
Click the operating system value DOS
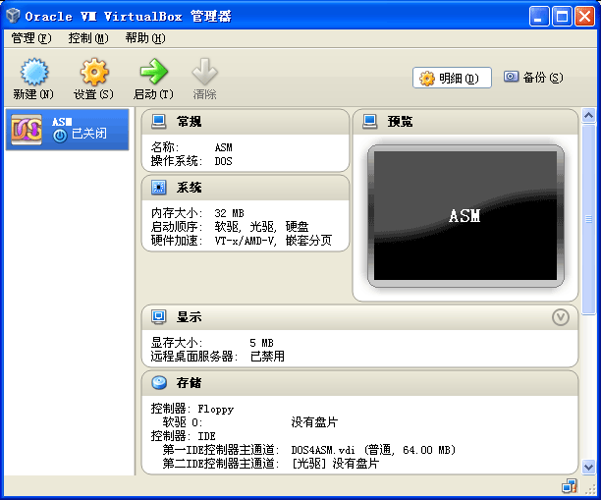[x=224, y=161]
